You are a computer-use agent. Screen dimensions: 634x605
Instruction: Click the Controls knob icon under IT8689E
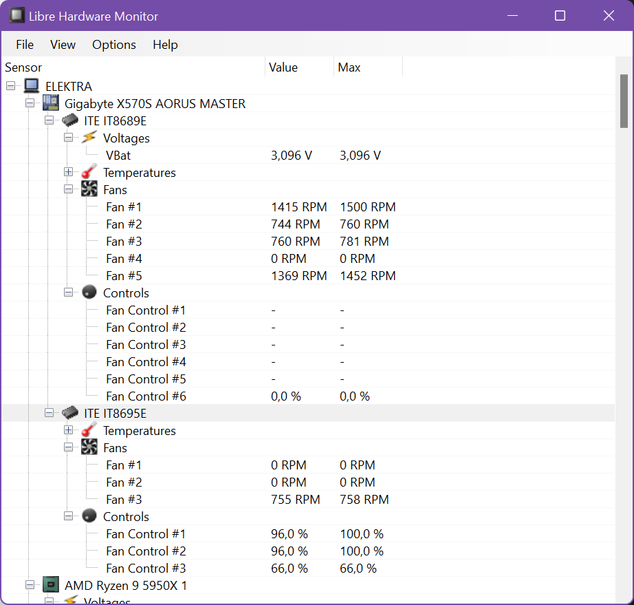click(x=89, y=293)
